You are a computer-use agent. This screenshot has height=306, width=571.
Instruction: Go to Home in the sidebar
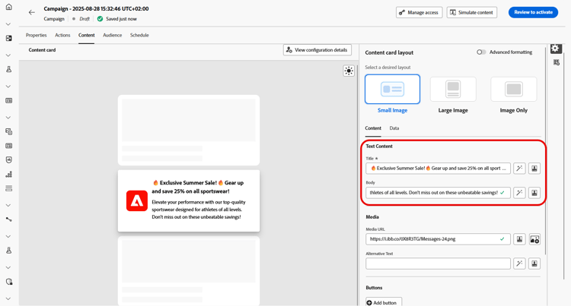coord(8,7)
